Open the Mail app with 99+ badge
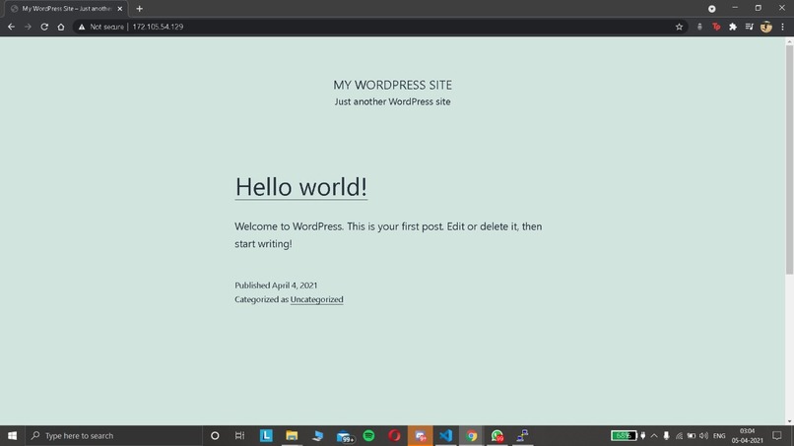Screen dimensions: 794x446 click(x=345, y=436)
